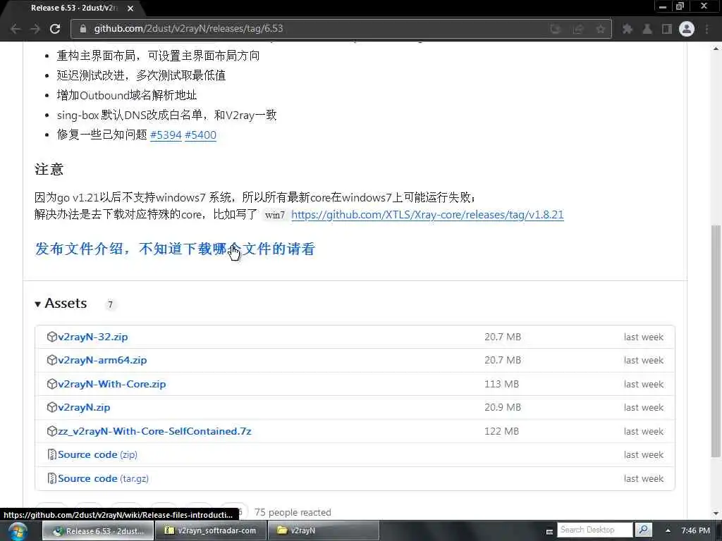The width and height of the screenshot is (722, 541).
Task: Click the lock icon in address bar
Action: coord(83,28)
